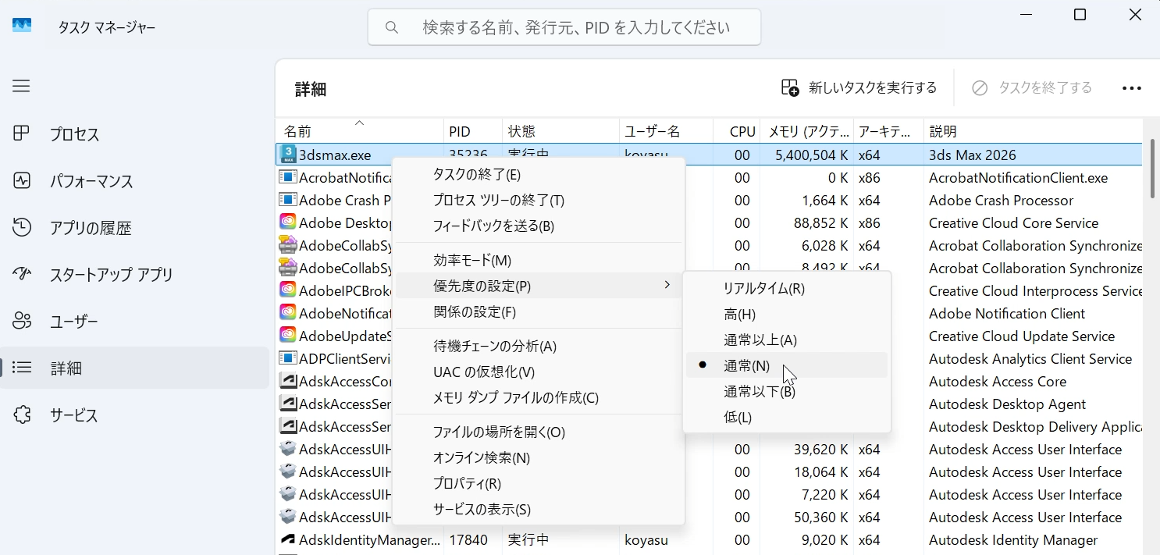Open プロパティ(R) from context menu

pos(539,484)
